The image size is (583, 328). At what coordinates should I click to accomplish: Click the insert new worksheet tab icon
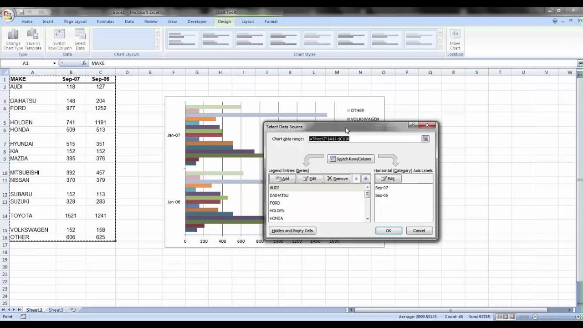(x=73, y=310)
